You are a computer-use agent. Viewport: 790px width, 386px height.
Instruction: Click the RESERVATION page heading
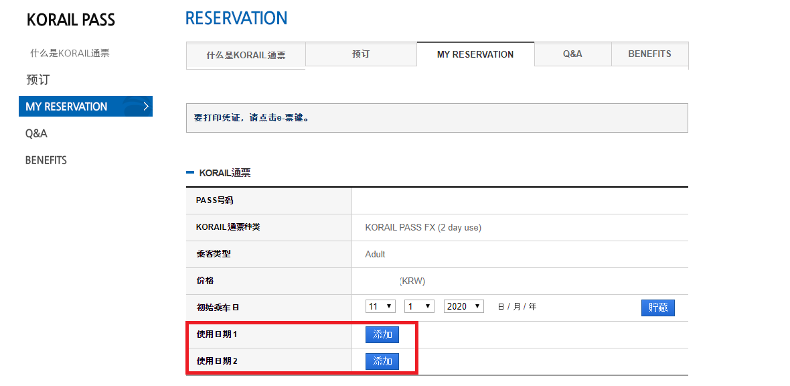(x=236, y=18)
